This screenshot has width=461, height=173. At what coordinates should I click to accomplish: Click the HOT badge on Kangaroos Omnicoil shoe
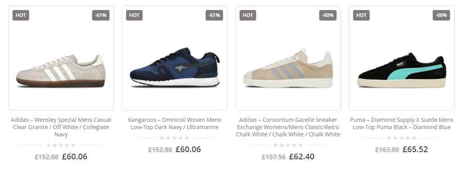pyautogui.click(x=134, y=15)
